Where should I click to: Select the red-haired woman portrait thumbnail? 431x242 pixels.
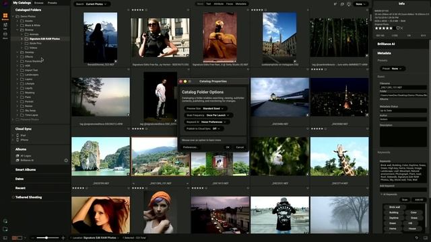point(100,215)
